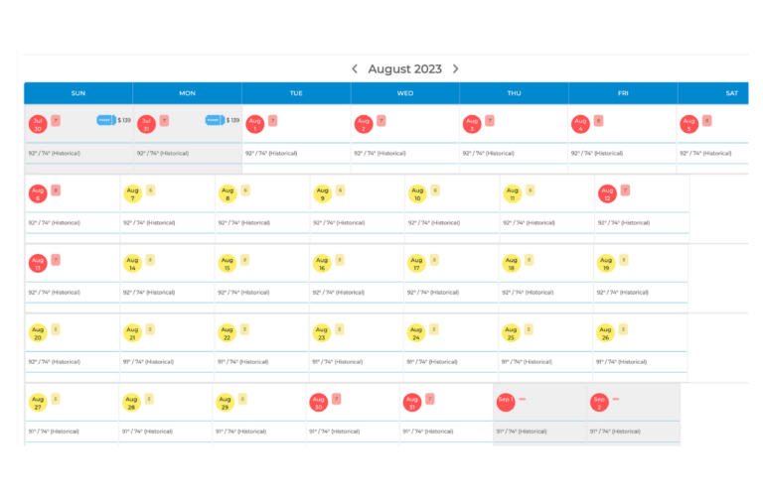Click the August 2023 month title
The height and width of the screenshot is (494, 763).
pyautogui.click(x=404, y=68)
